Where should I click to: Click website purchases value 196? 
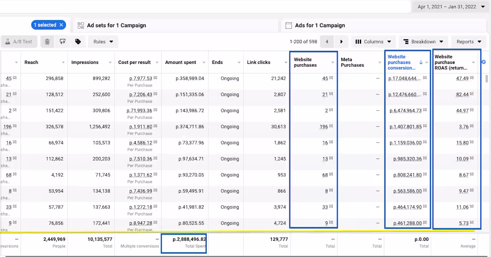point(324,127)
